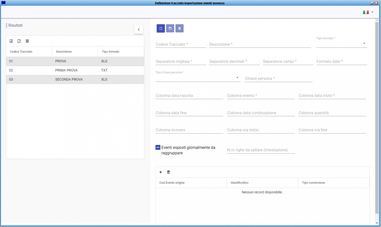This screenshot has height=227, width=381.
Task: Select the SECONDA PROVA row
Action: [69, 79]
